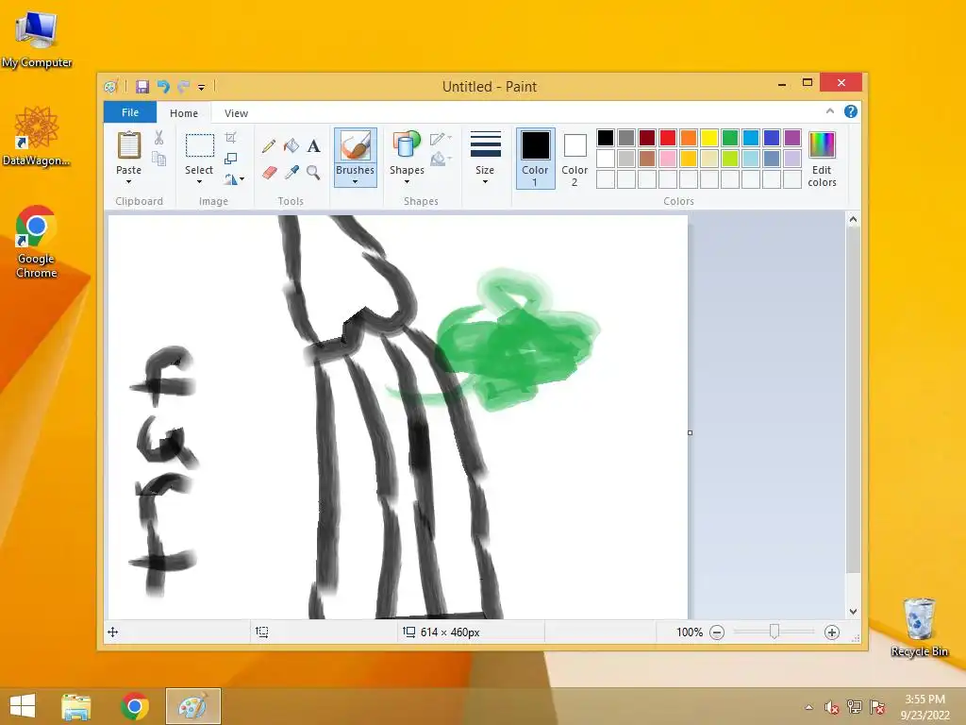Select the Magnifier tool
Screen dimensions: 966x725
coord(313,172)
